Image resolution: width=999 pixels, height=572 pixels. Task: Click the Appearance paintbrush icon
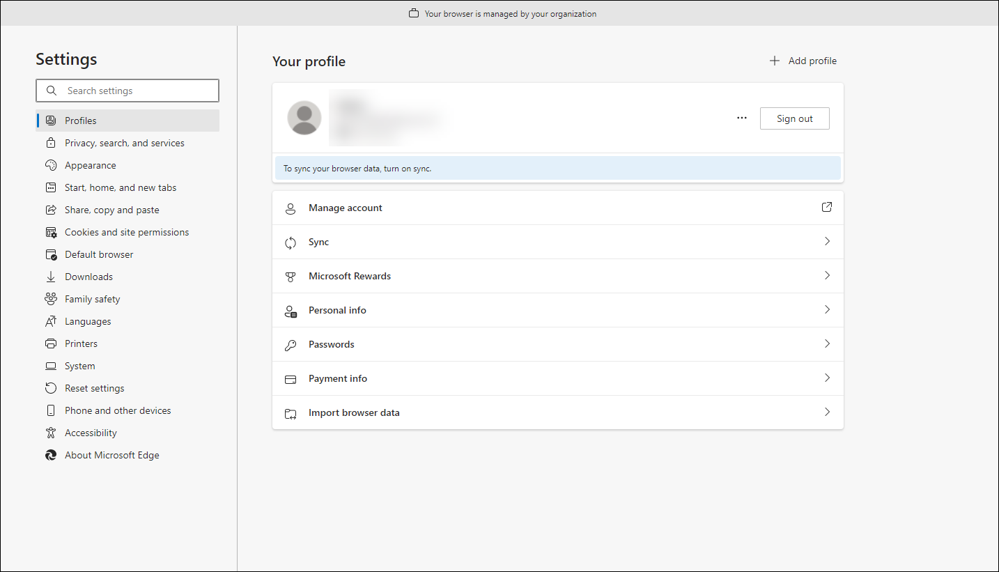pyautogui.click(x=51, y=165)
